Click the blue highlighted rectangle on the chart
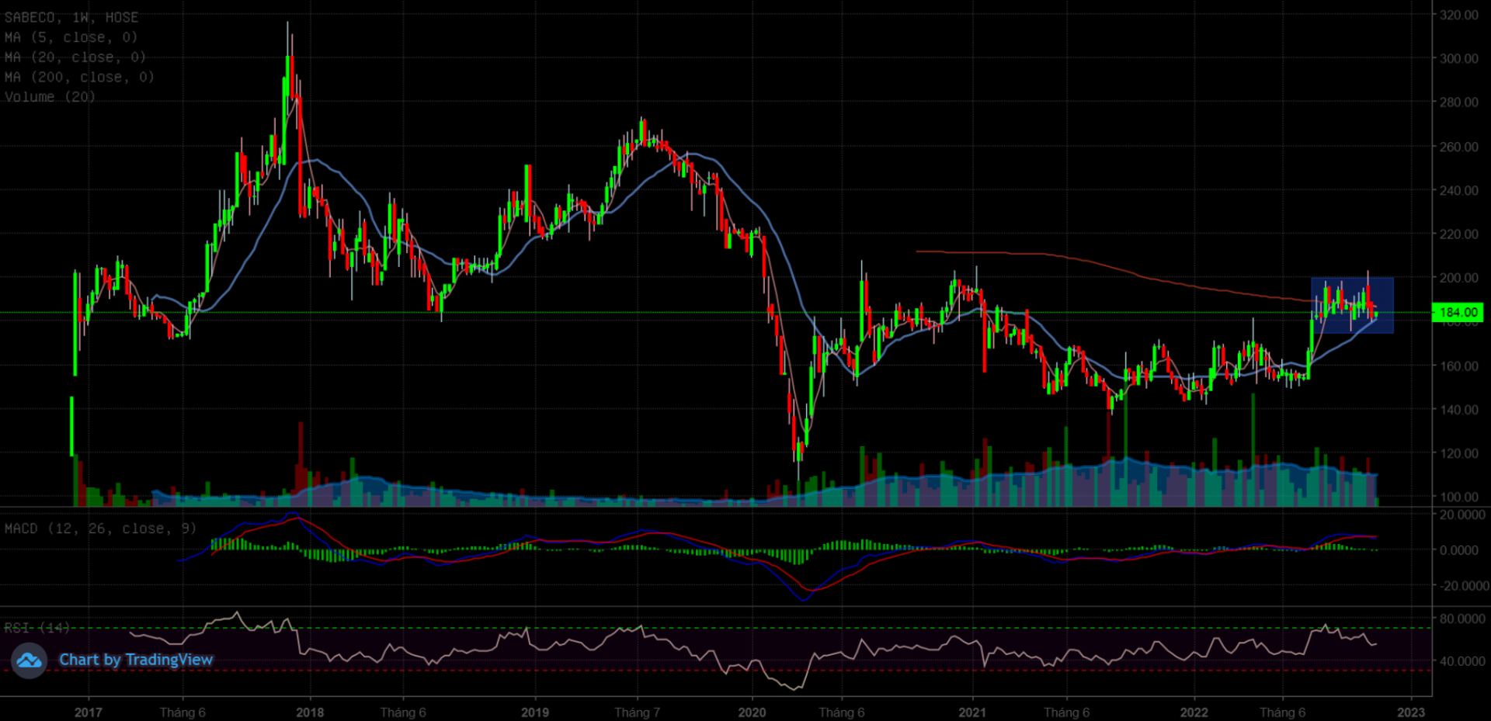 pyautogui.click(x=1352, y=305)
